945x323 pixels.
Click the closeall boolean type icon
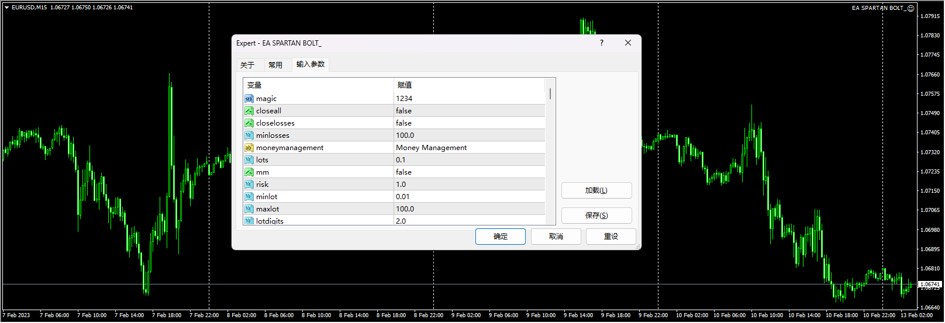click(x=249, y=111)
